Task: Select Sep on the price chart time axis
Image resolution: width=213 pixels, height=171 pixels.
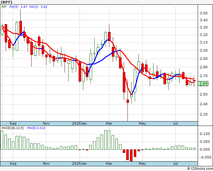Action: (x=13, y=123)
